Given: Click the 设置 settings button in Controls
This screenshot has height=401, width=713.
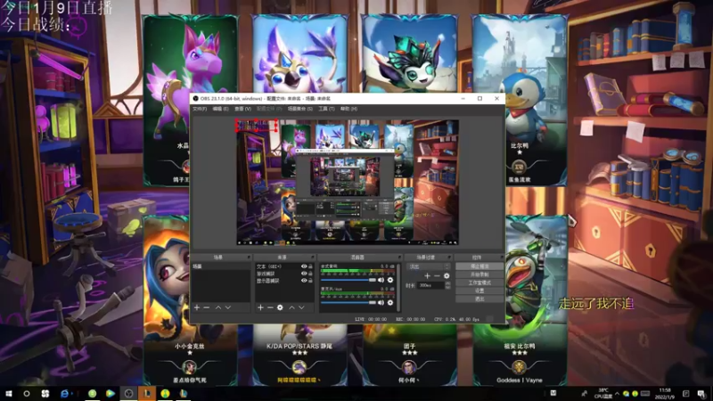Looking at the screenshot, I should [x=479, y=291].
